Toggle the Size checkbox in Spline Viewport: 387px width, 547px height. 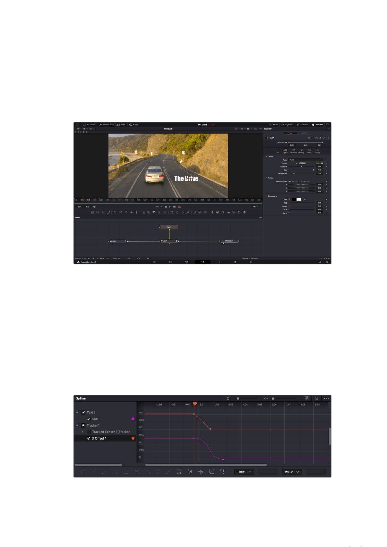[89, 419]
